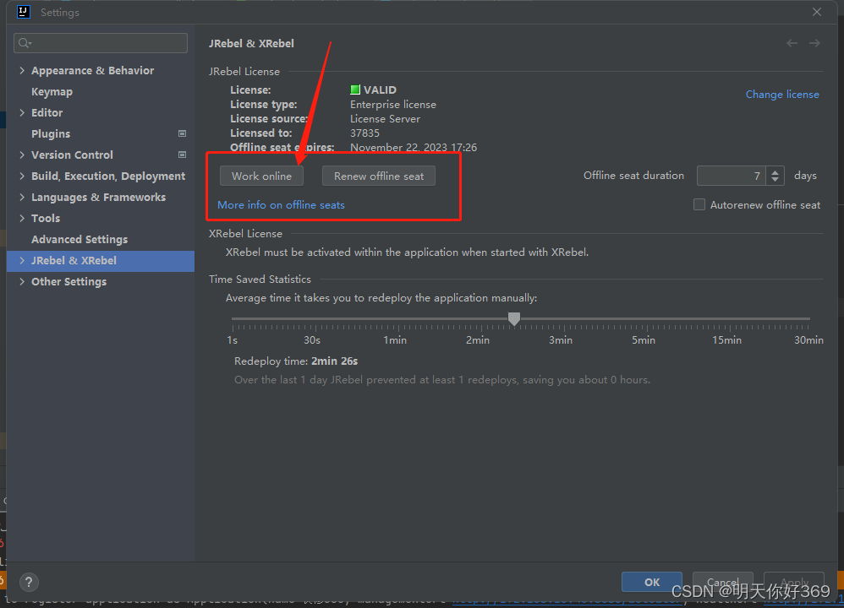Click the Cancel button
The width and height of the screenshot is (844, 608).
click(722, 582)
